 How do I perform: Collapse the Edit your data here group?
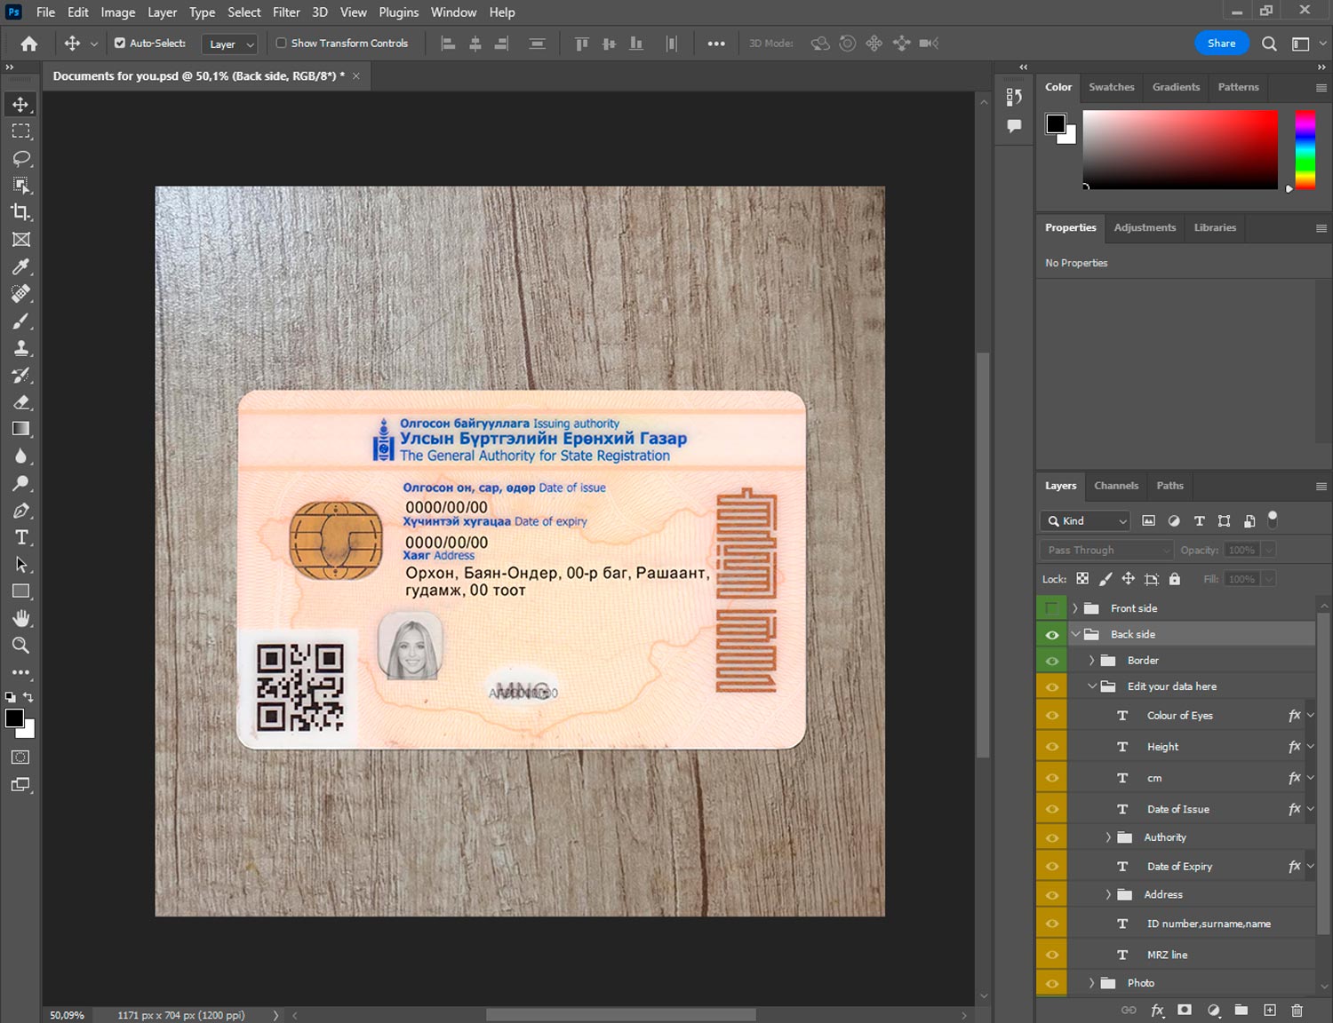coord(1092,686)
